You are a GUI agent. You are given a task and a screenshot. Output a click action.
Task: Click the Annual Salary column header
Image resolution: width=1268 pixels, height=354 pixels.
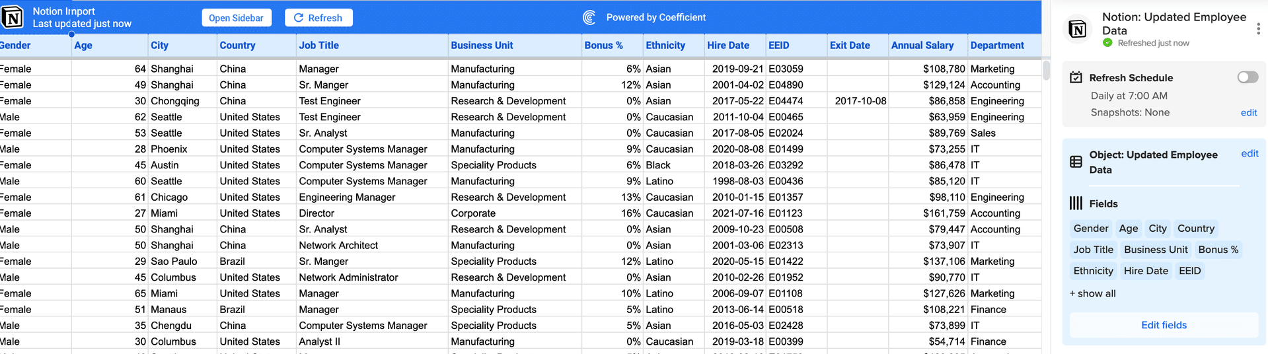coord(928,46)
